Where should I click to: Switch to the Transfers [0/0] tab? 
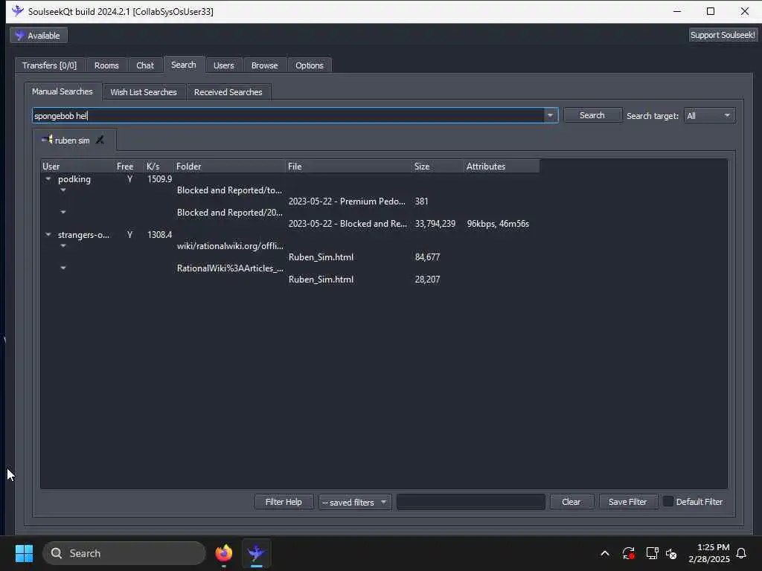pos(50,65)
